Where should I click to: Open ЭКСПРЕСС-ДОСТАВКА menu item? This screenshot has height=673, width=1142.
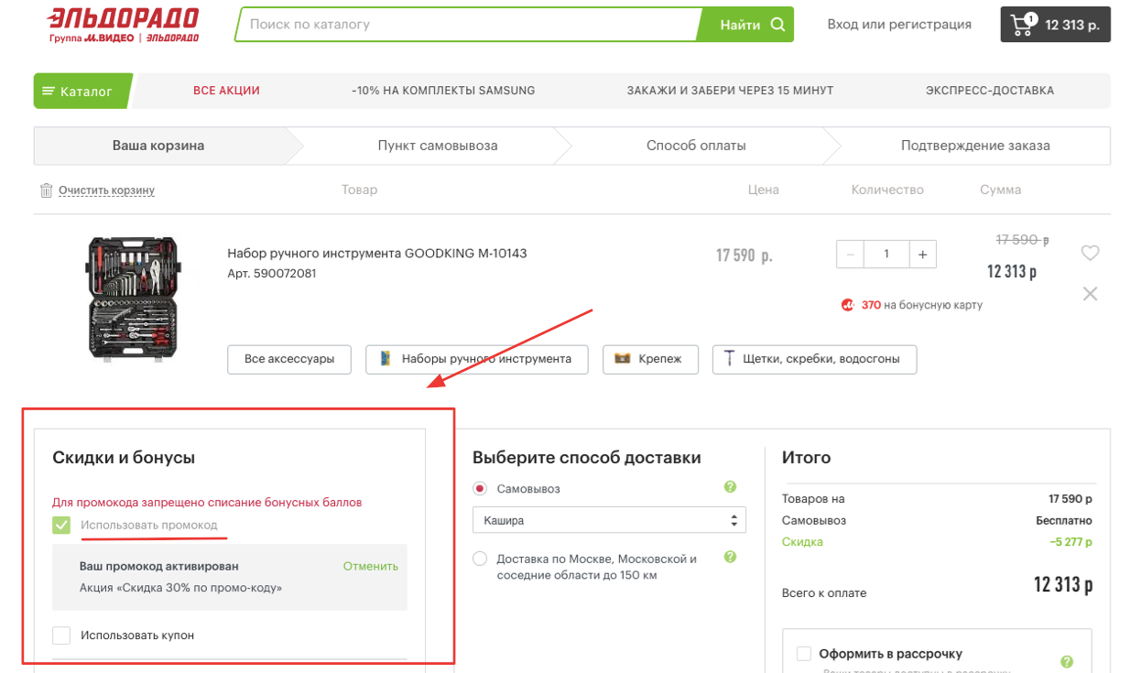point(990,91)
